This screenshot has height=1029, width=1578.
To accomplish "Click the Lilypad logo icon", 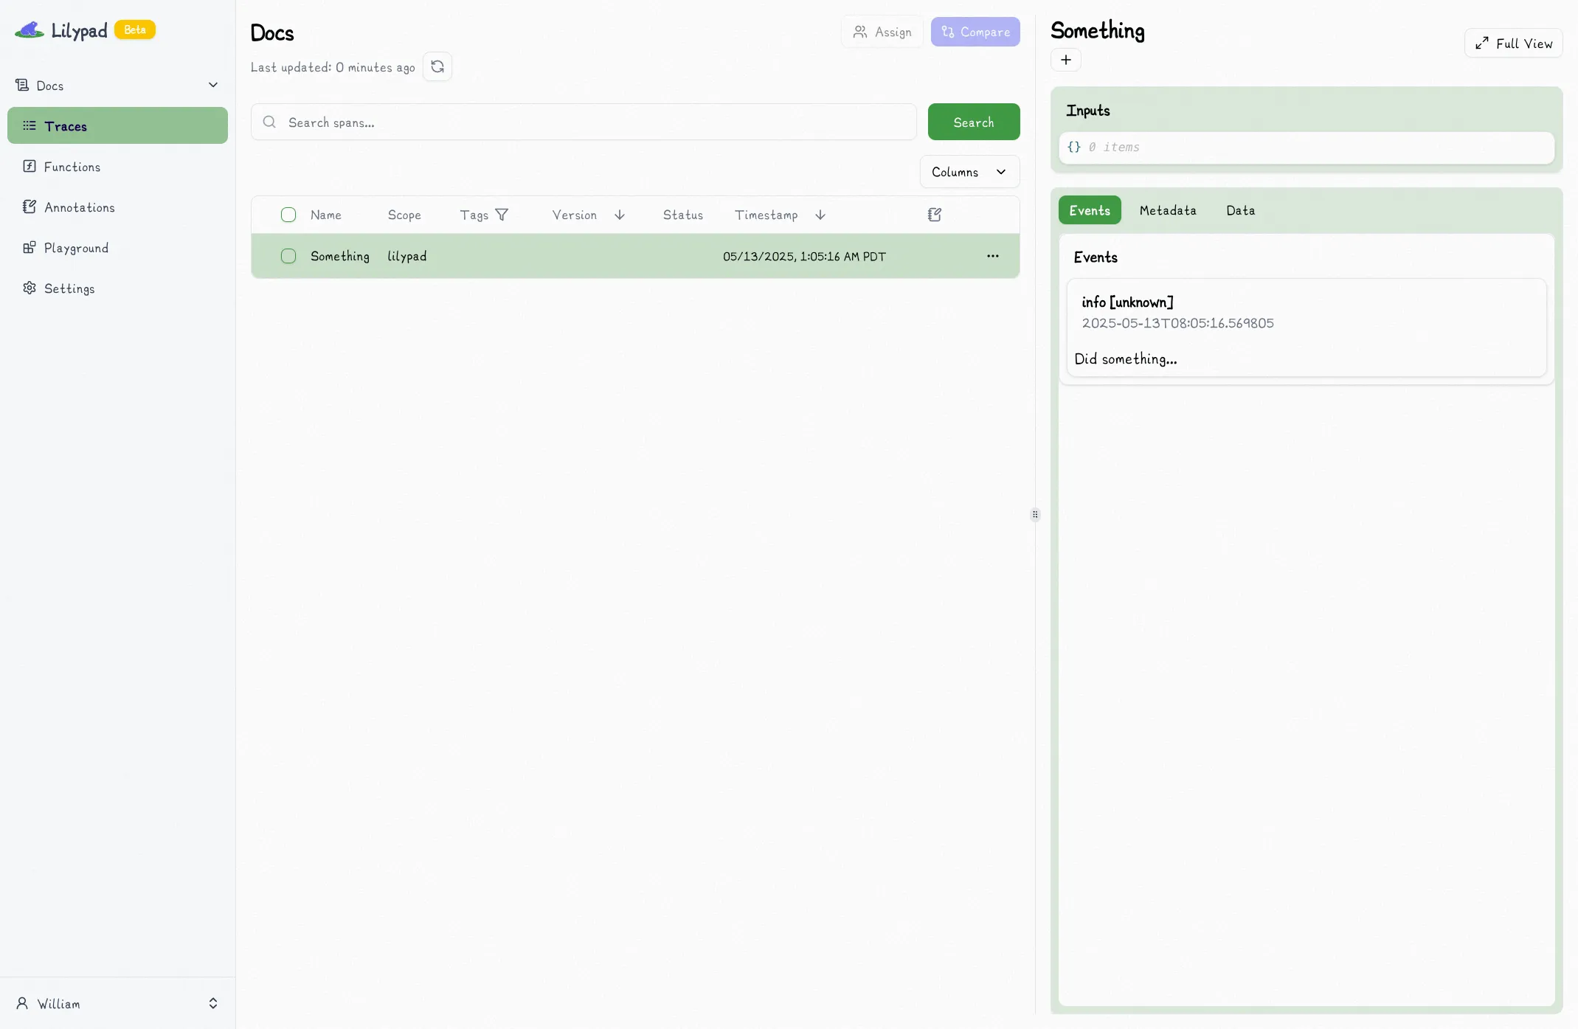I will click(x=30, y=30).
